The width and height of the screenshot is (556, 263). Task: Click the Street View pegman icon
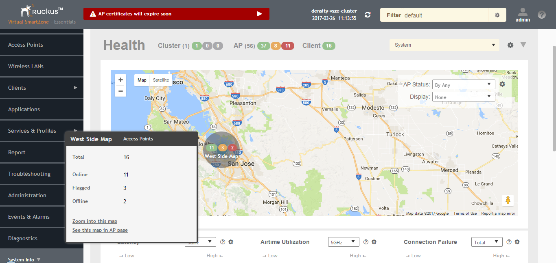click(x=508, y=200)
